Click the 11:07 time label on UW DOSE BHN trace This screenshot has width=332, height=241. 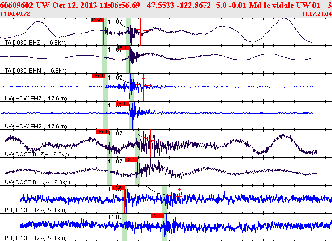click(x=115, y=161)
